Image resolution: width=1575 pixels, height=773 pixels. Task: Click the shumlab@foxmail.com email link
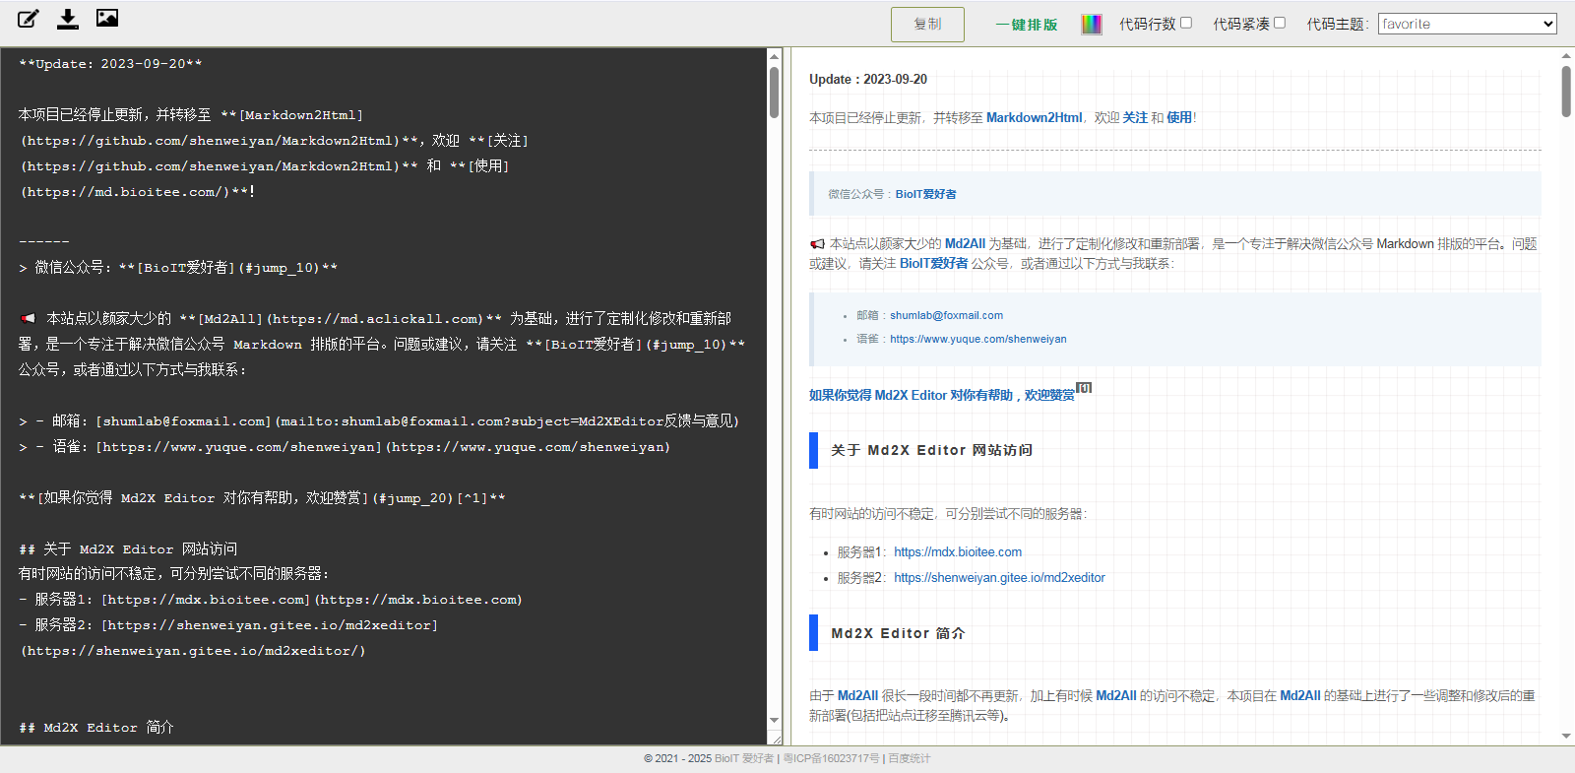(946, 315)
